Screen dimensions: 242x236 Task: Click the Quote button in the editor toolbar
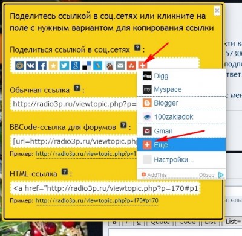click(160, 222)
